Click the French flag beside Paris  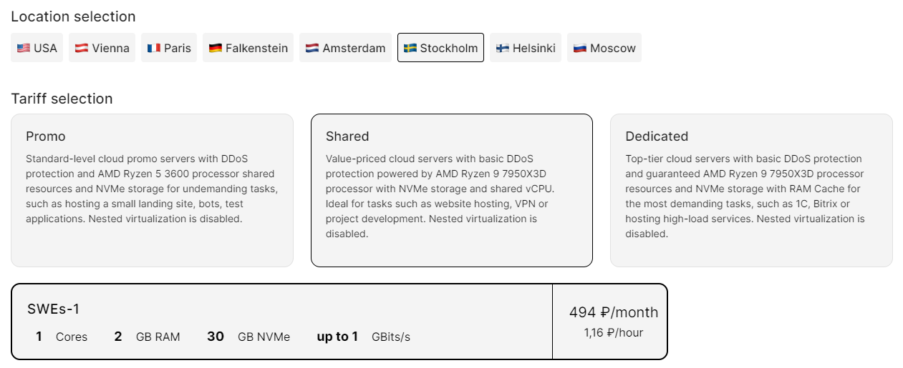(x=154, y=49)
